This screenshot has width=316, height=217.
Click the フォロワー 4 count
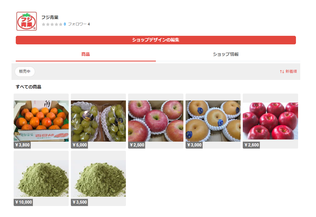[79, 24]
